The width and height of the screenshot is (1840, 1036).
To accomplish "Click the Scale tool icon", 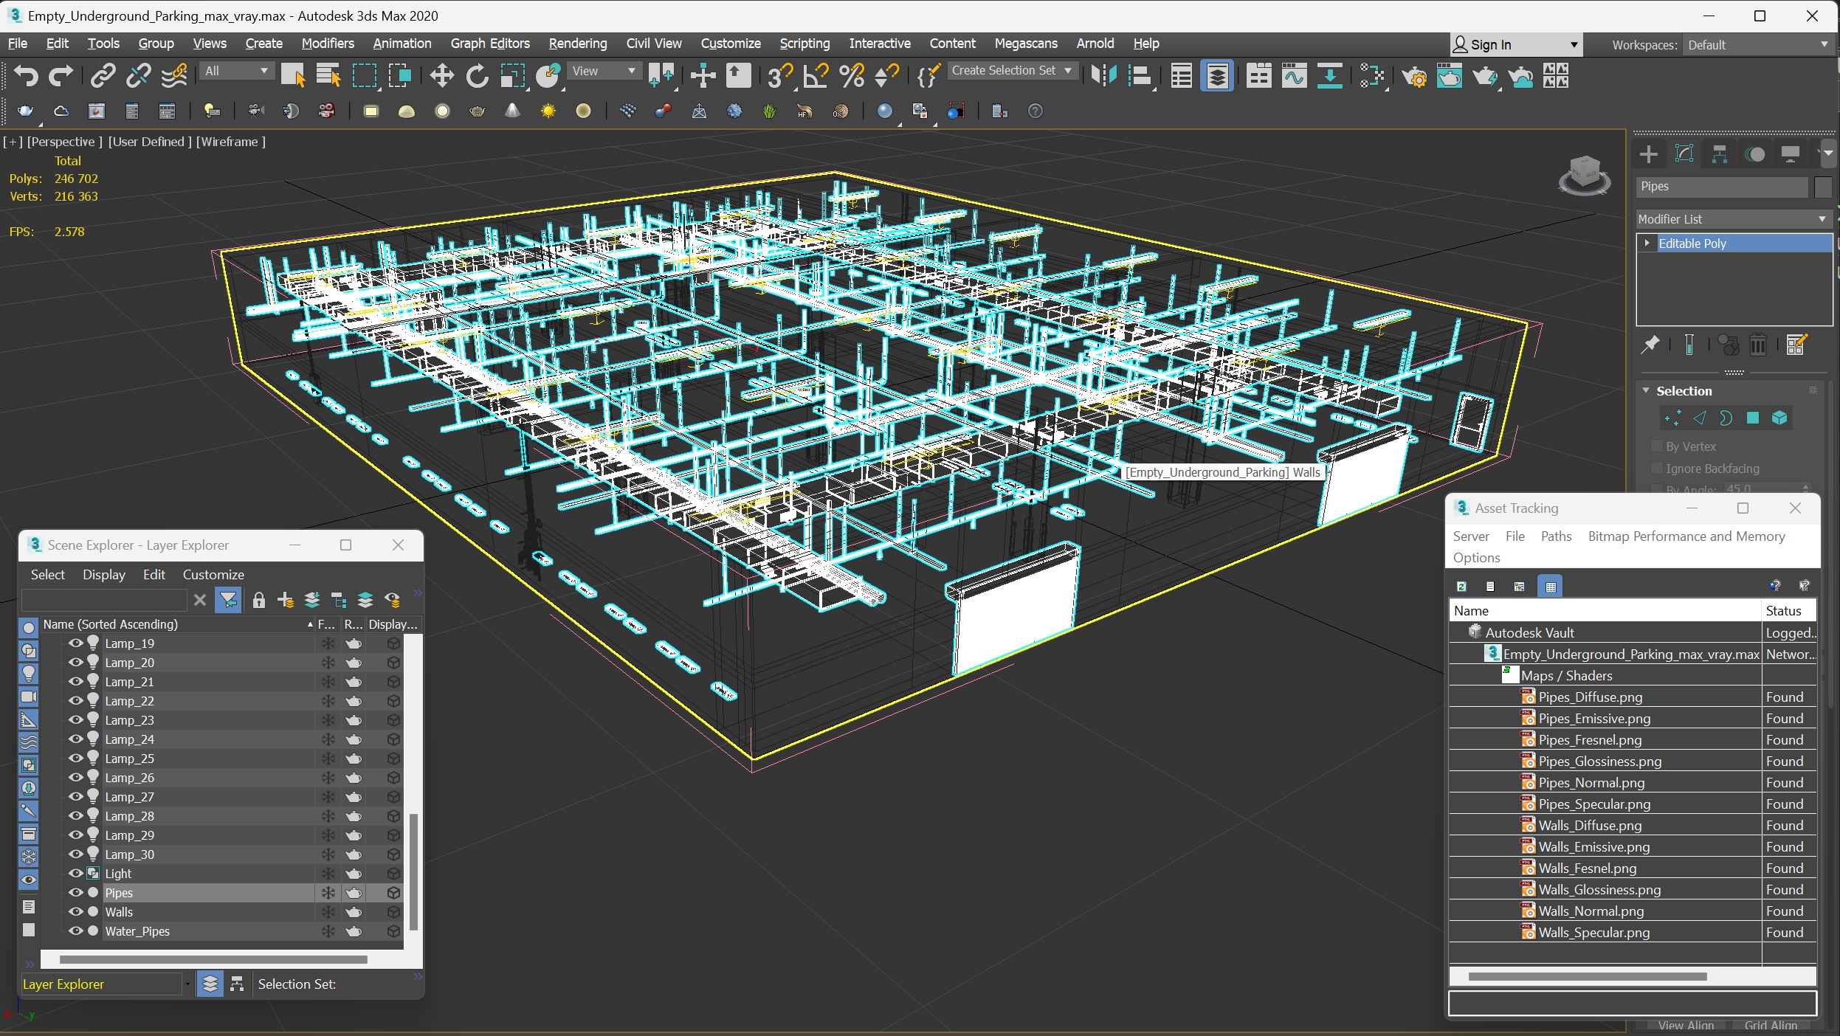I will (511, 78).
